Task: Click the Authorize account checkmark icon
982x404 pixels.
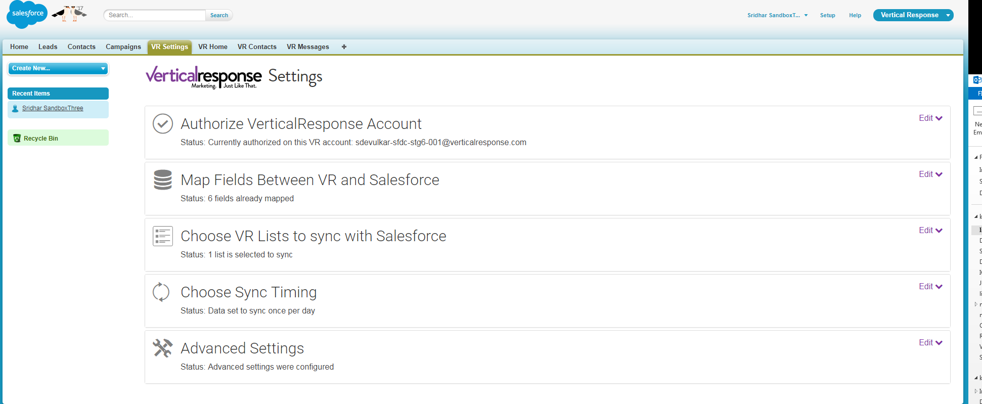Action: coord(163,124)
